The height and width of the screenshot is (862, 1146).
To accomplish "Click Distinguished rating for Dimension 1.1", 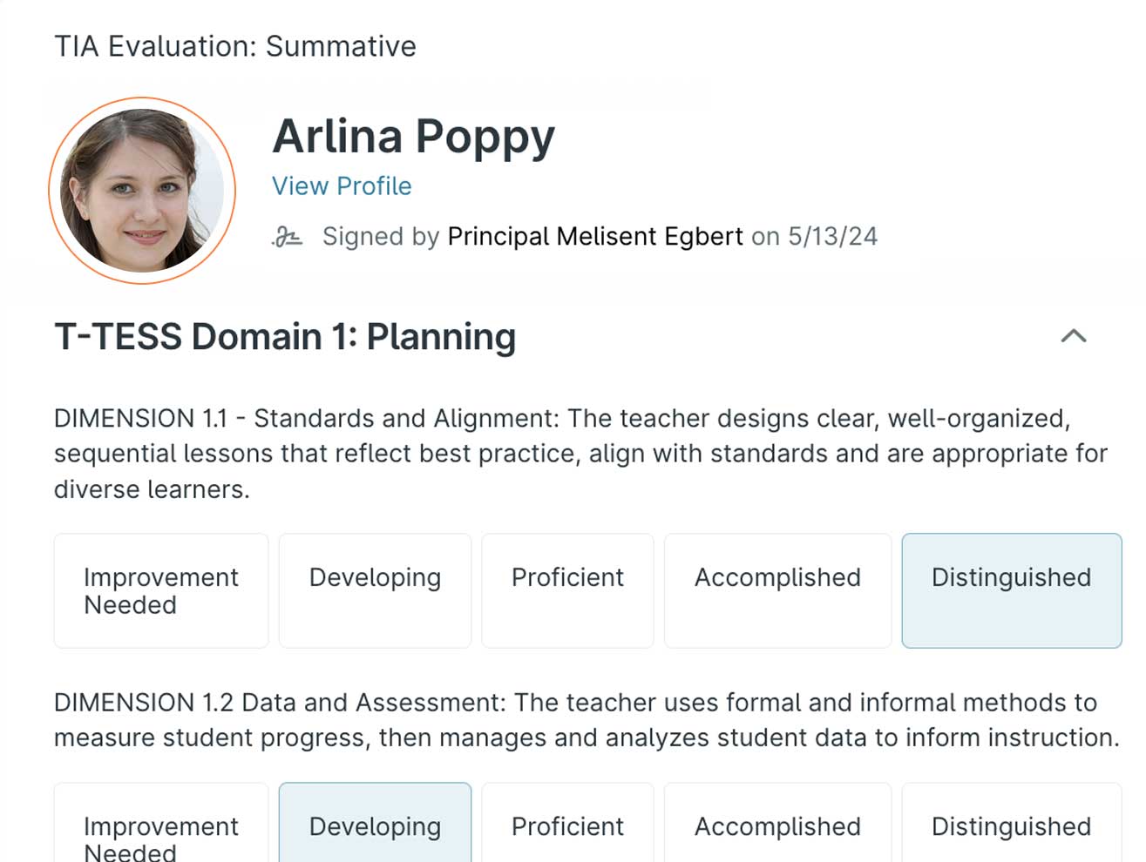I will pyautogui.click(x=1011, y=590).
